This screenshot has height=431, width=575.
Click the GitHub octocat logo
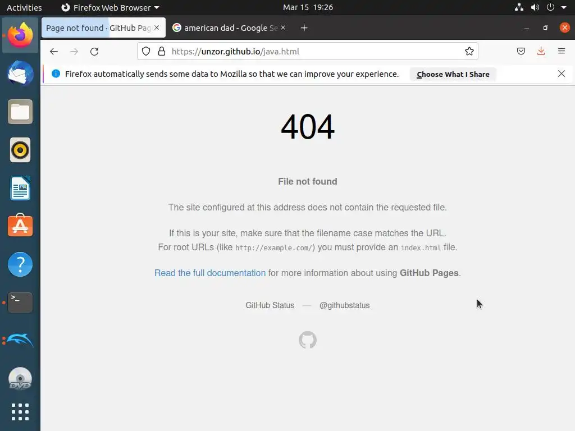pos(308,340)
